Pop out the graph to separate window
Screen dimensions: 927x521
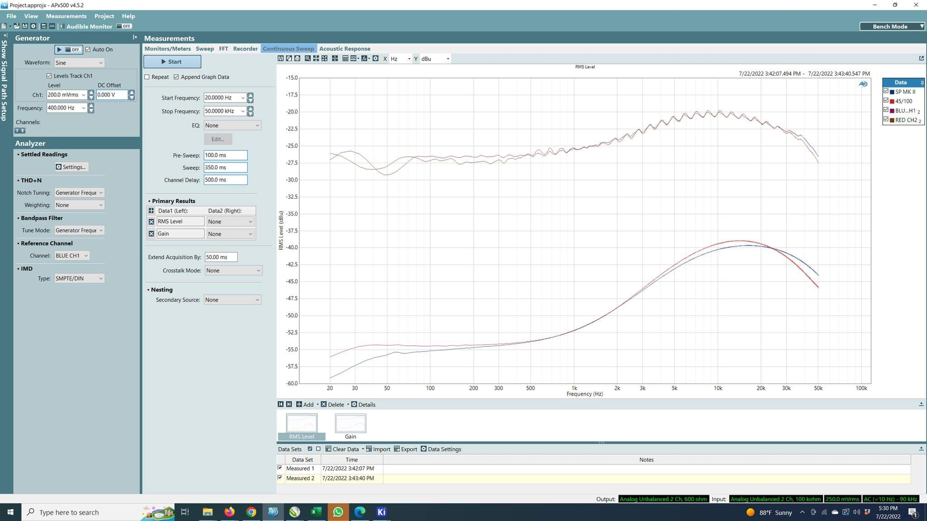pyautogui.click(x=921, y=58)
